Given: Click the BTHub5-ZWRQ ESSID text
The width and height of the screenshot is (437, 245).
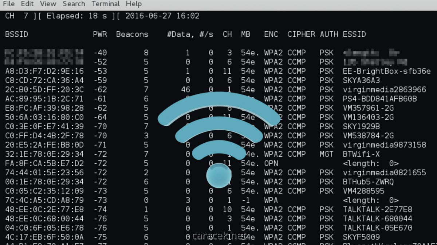Looking at the screenshot, I should (x=368, y=182).
